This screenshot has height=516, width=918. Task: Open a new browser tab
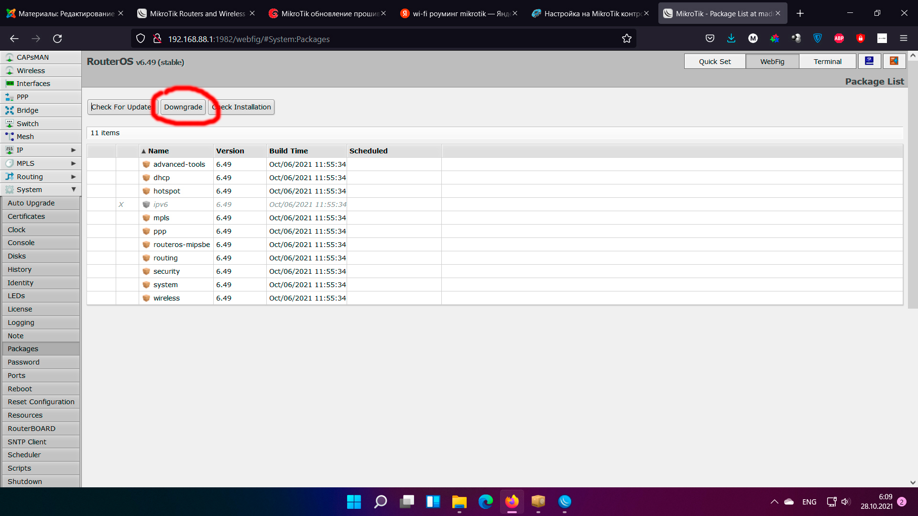(x=800, y=13)
